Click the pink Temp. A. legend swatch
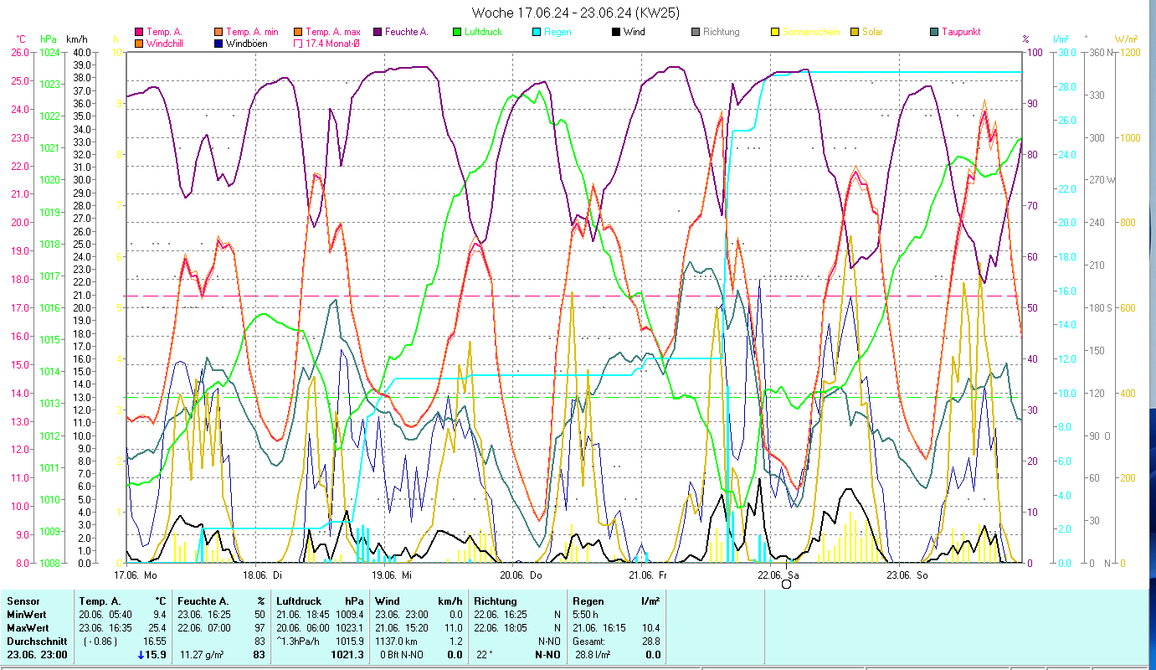 [x=139, y=33]
